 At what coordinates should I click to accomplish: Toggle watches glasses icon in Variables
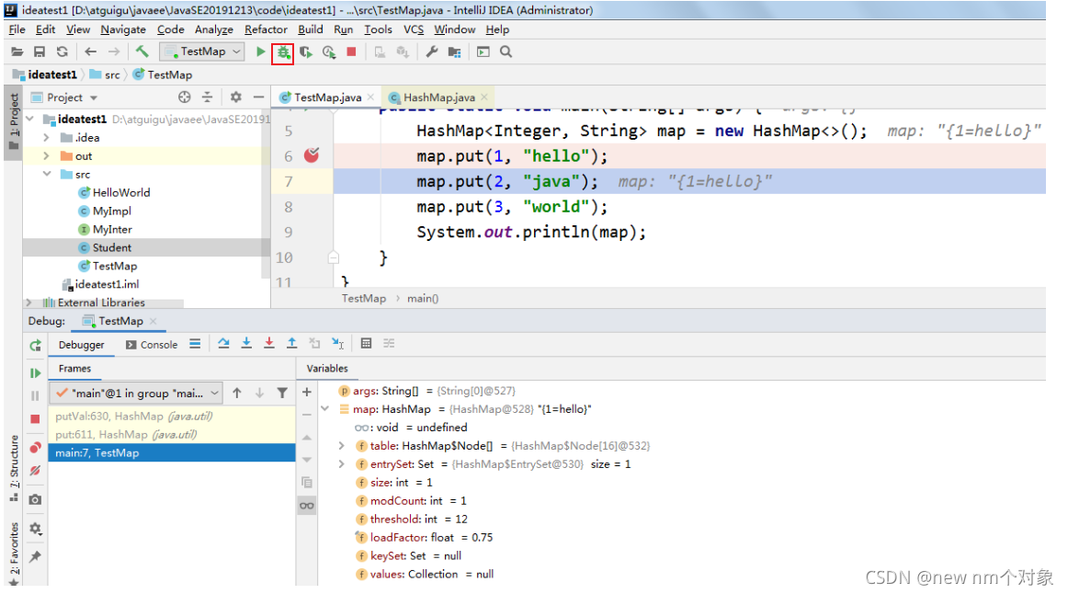point(307,506)
